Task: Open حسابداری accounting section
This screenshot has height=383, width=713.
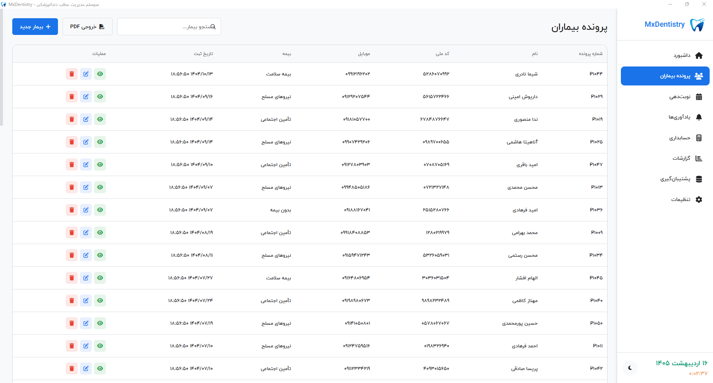Action: tap(665, 138)
